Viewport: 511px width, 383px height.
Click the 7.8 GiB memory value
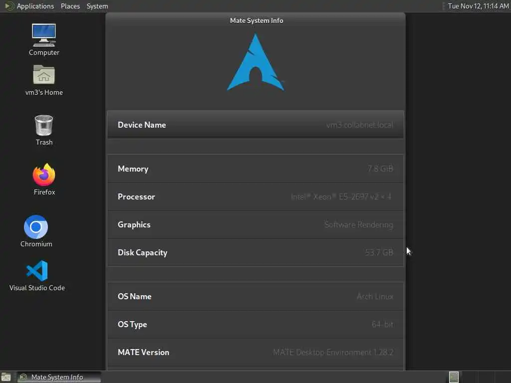pyautogui.click(x=380, y=169)
